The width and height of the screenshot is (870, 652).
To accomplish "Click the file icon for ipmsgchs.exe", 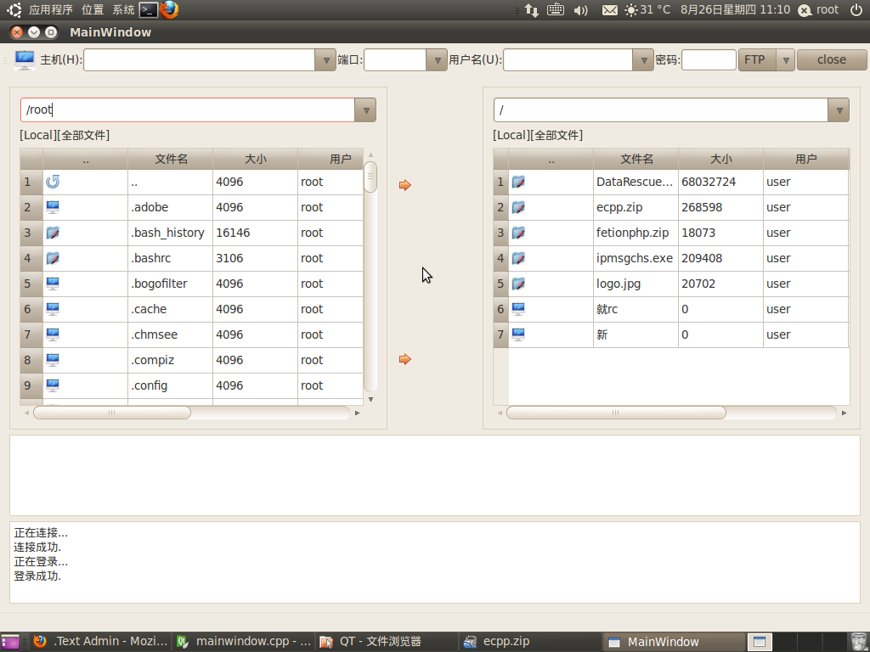I will (518, 258).
